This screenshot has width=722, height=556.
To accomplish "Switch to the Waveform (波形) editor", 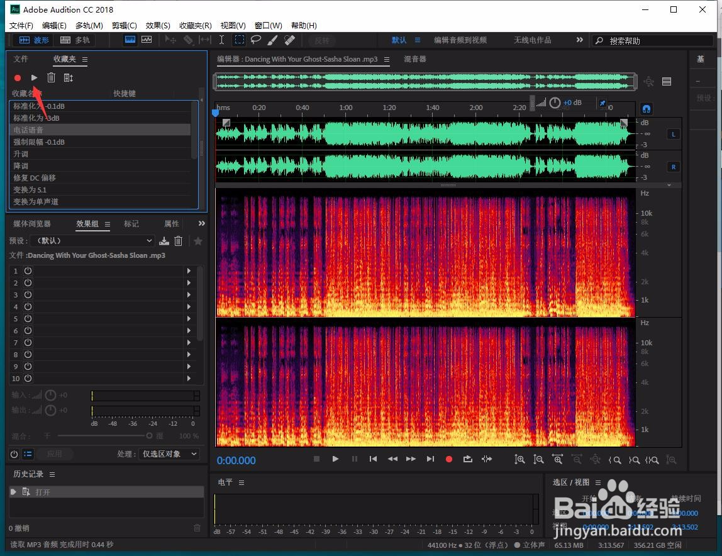I will pyautogui.click(x=33, y=40).
